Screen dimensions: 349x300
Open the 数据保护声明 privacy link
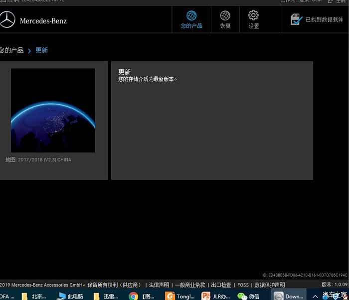click(x=270, y=285)
